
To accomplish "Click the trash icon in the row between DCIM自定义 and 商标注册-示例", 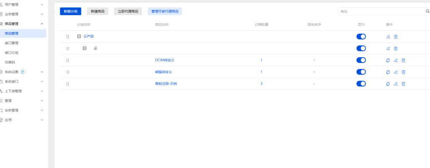I will click(x=404, y=72).
